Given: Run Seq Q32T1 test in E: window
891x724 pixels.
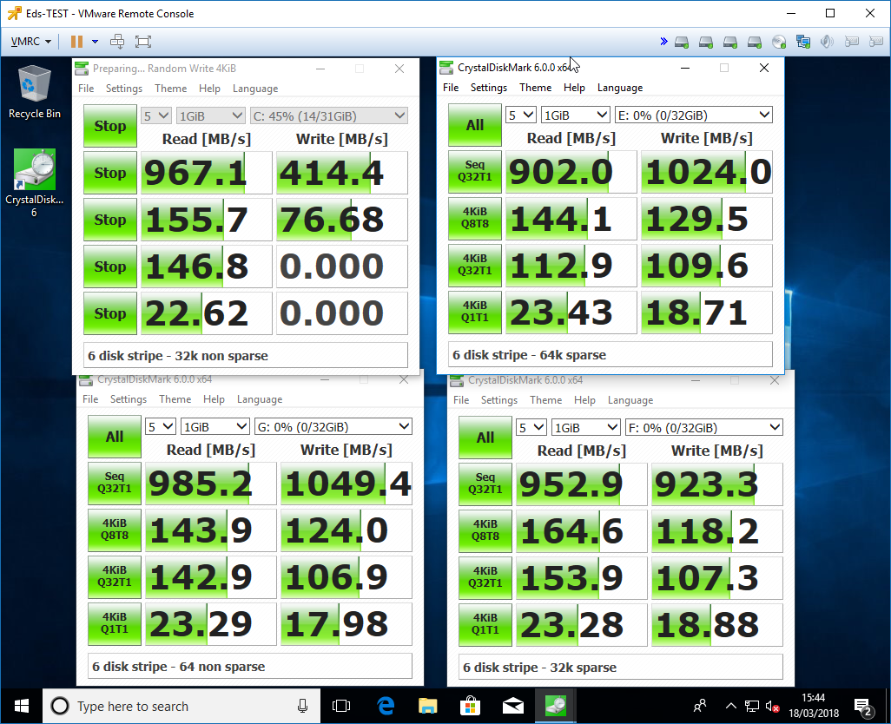Looking at the screenshot, I should (475, 172).
